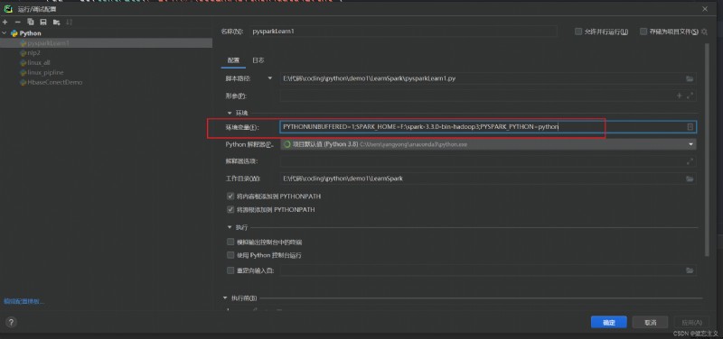
Task: Open the help question mark
Action: click(11, 322)
